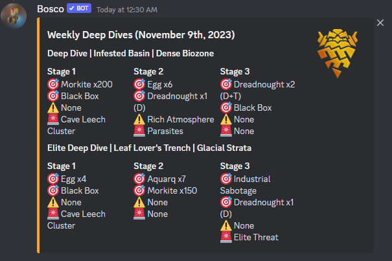Click siren emoji beside Parasites
Viewport: 392px width, 261px height.
click(x=139, y=131)
